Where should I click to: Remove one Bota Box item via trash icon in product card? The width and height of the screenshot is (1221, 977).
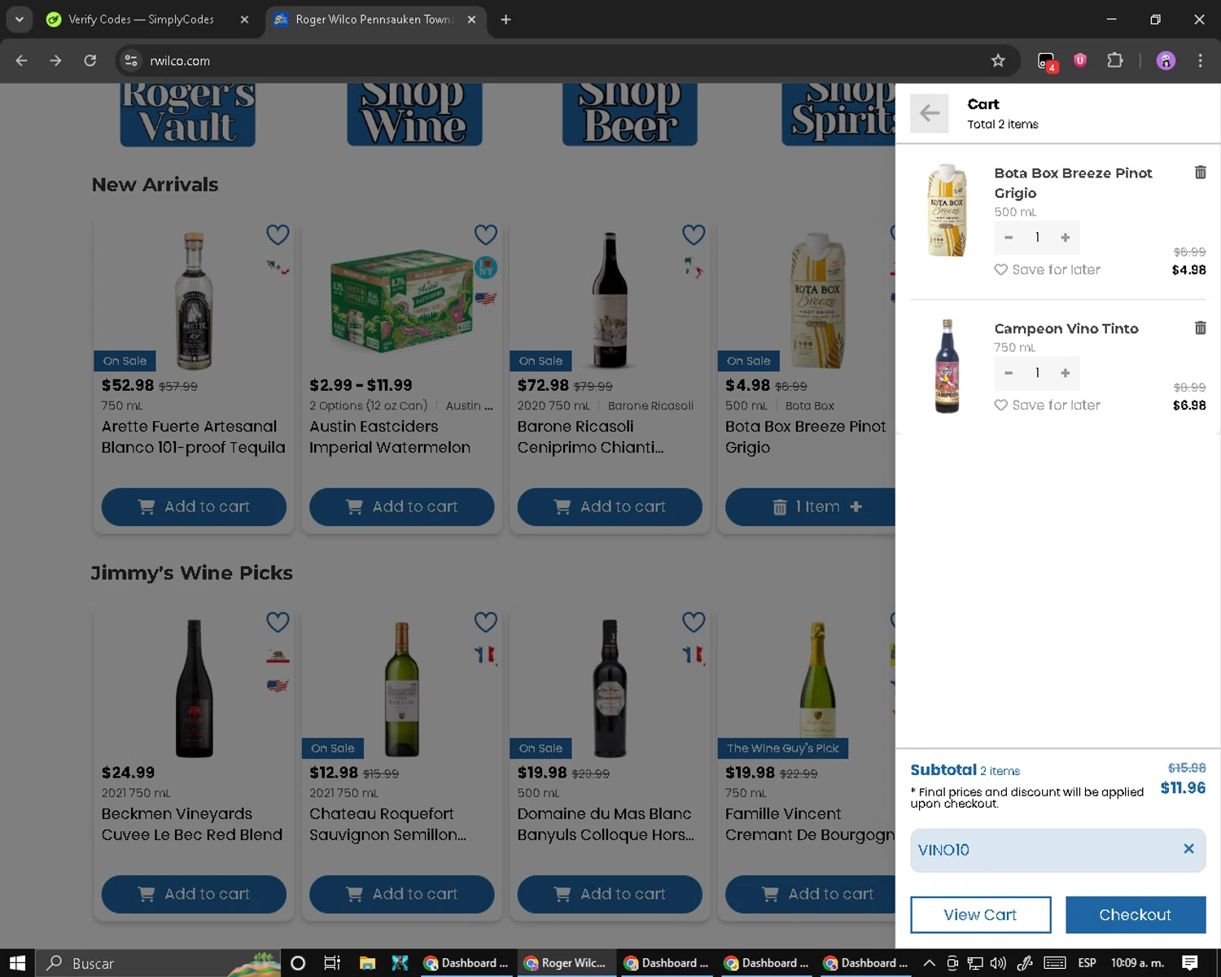pyautogui.click(x=779, y=507)
